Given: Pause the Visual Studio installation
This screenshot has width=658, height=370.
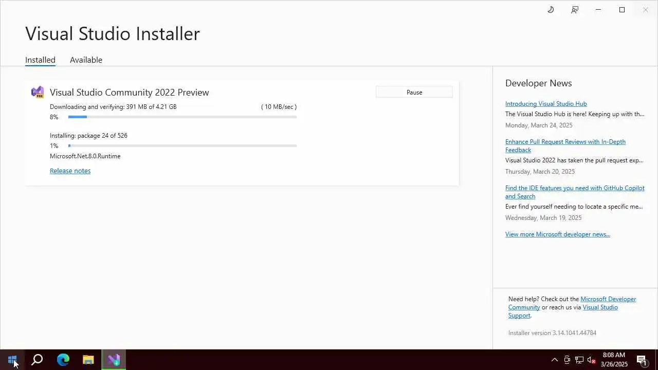Looking at the screenshot, I should [414, 92].
